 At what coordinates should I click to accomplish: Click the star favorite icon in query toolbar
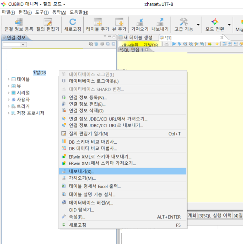pyautogui.click(x=217, y=44)
